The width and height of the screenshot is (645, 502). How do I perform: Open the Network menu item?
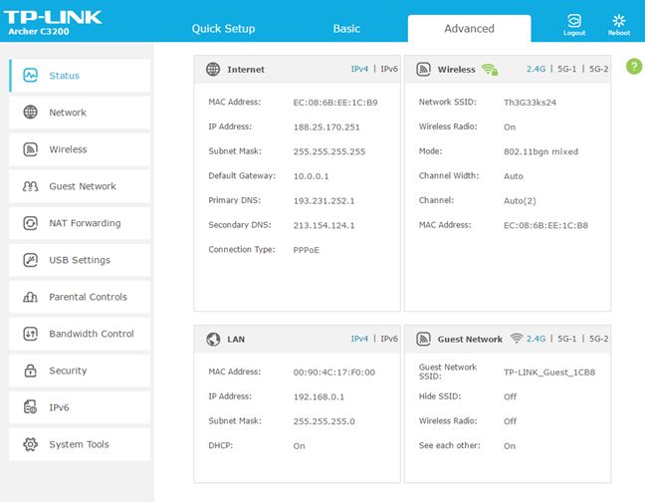tap(80, 113)
